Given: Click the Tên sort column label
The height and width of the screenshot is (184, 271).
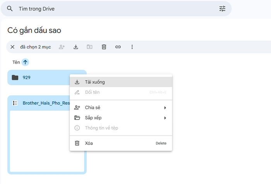Looking at the screenshot, I should 16,62.
